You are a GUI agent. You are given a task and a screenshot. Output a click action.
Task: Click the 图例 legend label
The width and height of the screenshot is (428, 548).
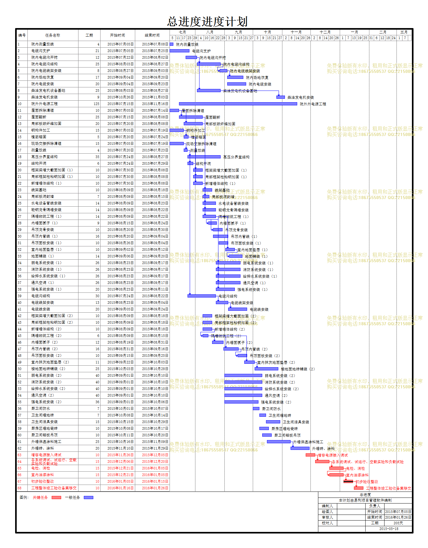tap(24, 498)
